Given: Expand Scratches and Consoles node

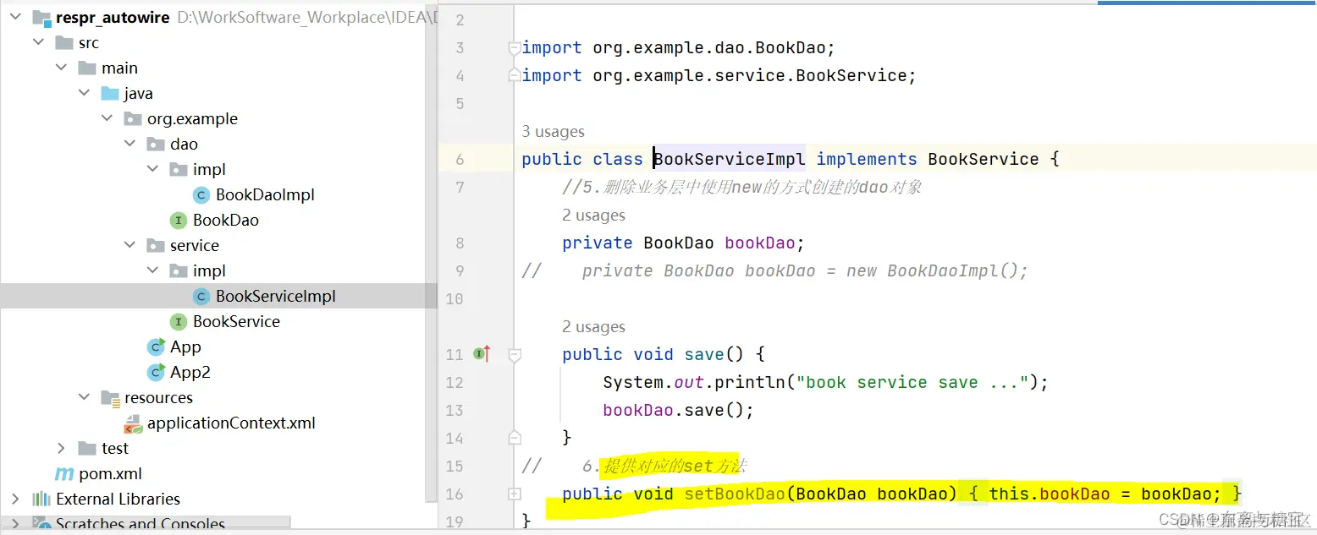Looking at the screenshot, I should 16,524.
